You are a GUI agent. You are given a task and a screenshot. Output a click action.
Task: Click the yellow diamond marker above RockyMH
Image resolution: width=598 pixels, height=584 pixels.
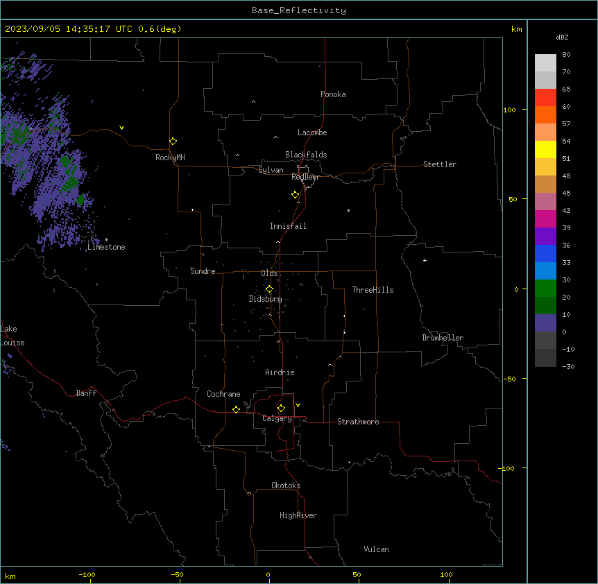173,141
